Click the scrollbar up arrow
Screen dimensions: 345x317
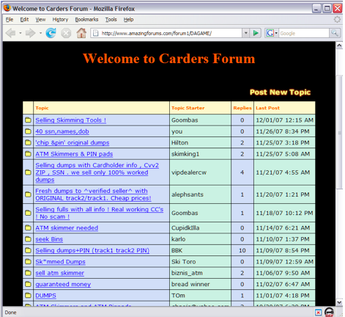click(x=339, y=45)
